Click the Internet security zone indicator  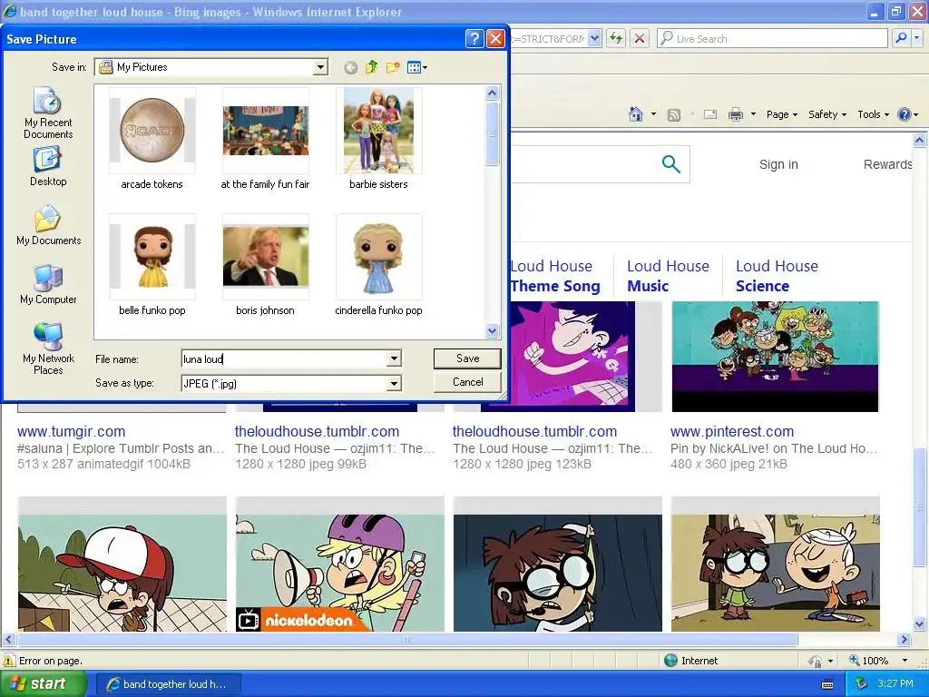[690, 661]
